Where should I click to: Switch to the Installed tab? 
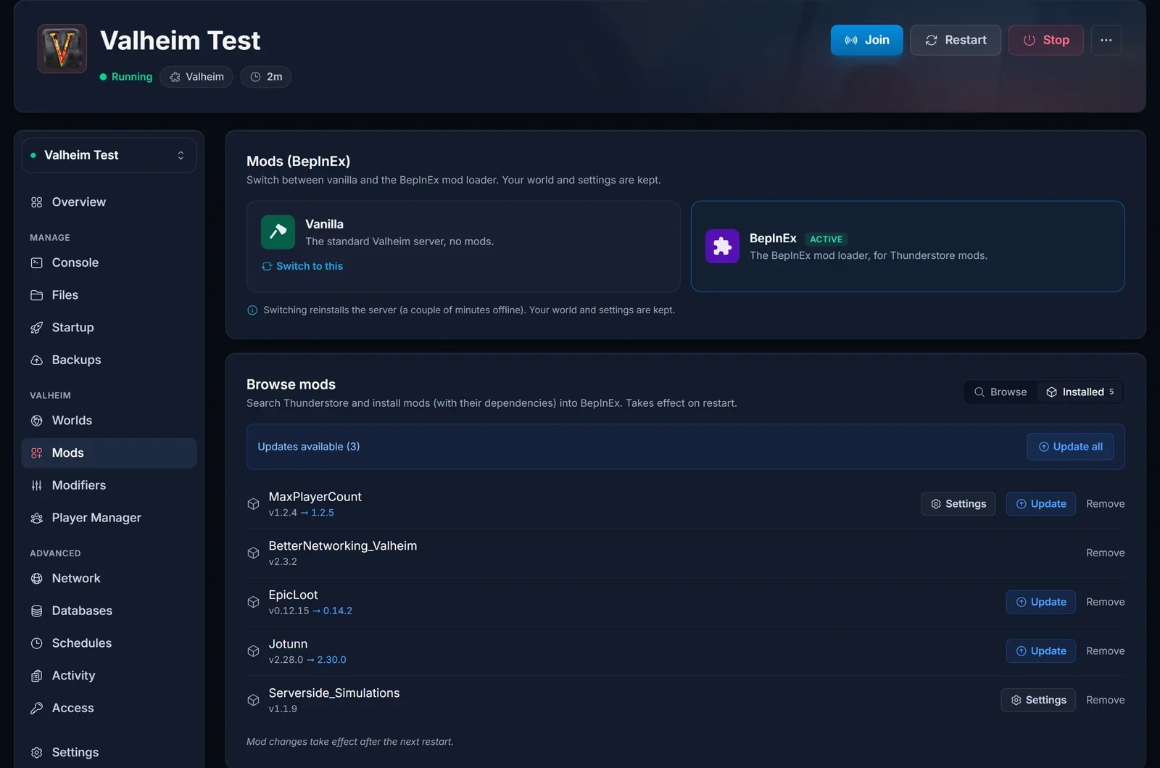1080,392
